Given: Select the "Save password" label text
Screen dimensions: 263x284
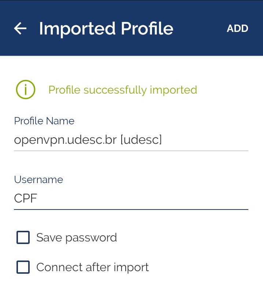Looking at the screenshot, I should (77, 238).
